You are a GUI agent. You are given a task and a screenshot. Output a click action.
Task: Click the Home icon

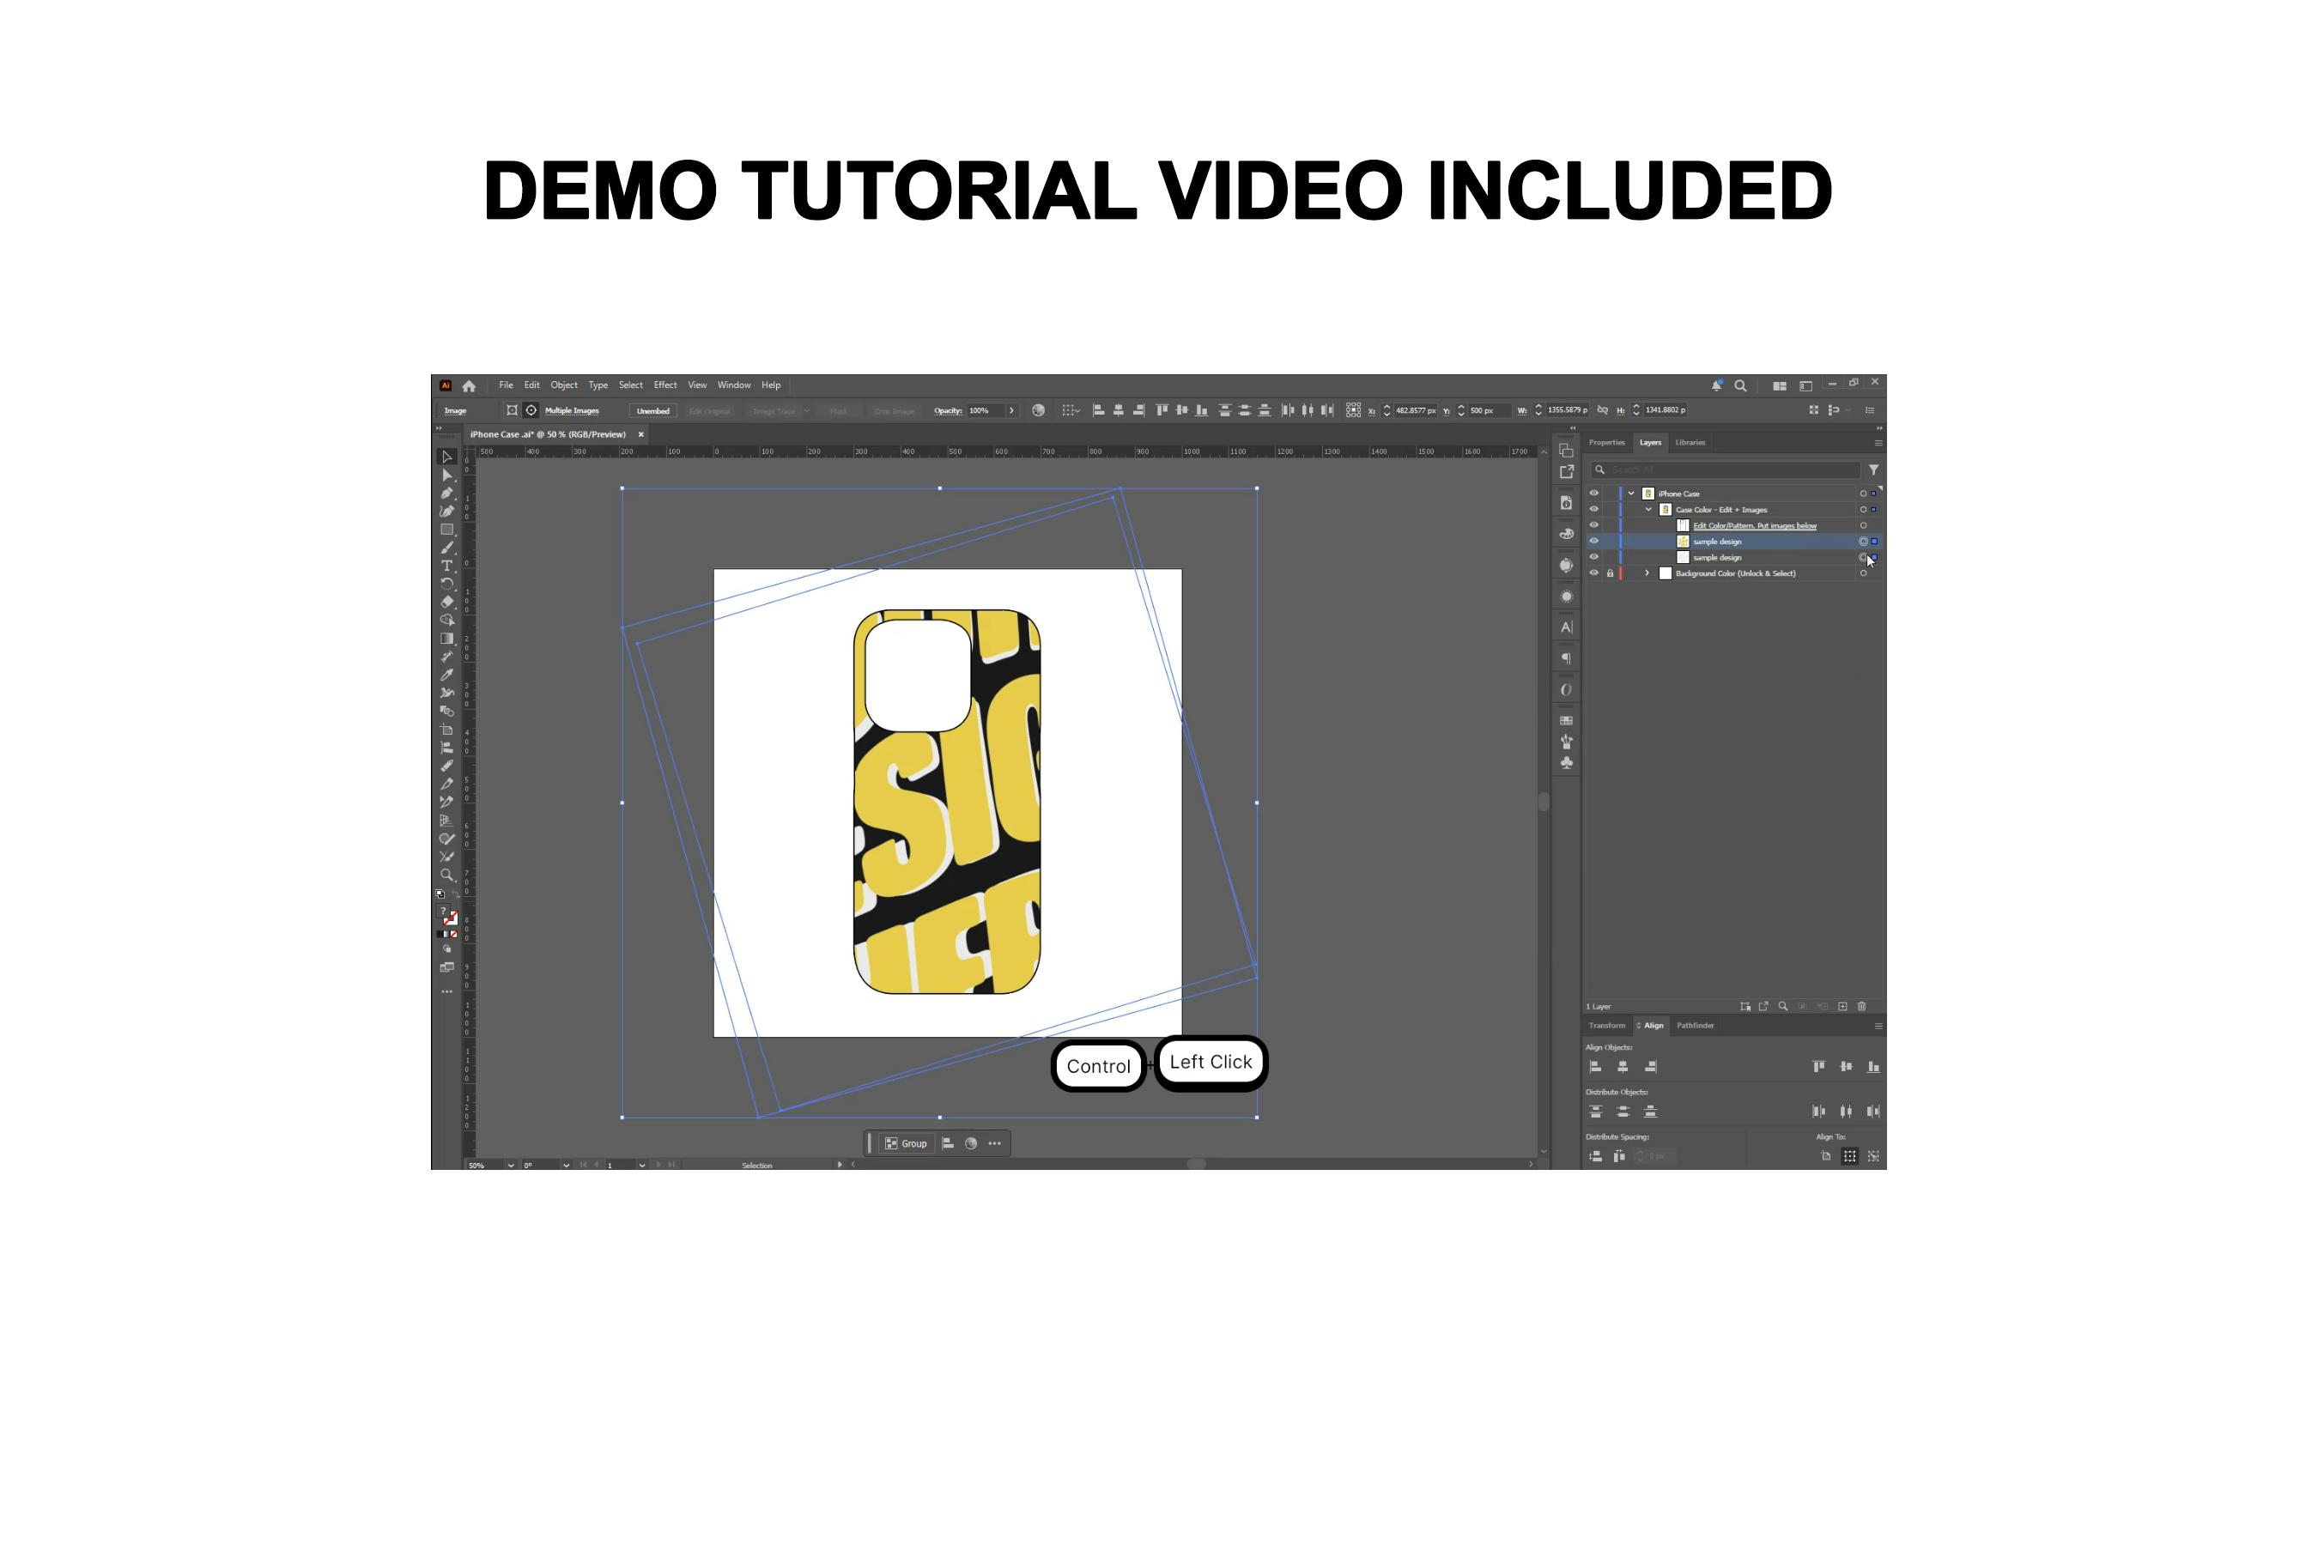coord(469,386)
